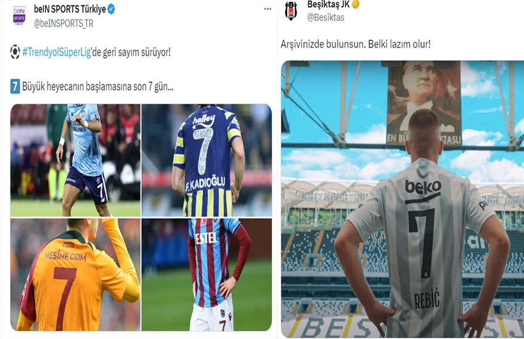The image size is (524, 339).
Task: Click the text 'Büyük heyecanın başlamasına son 7 gün...'
Action: (x=97, y=86)
